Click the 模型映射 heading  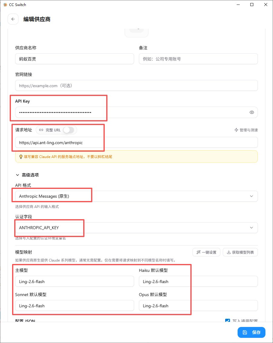24,252
